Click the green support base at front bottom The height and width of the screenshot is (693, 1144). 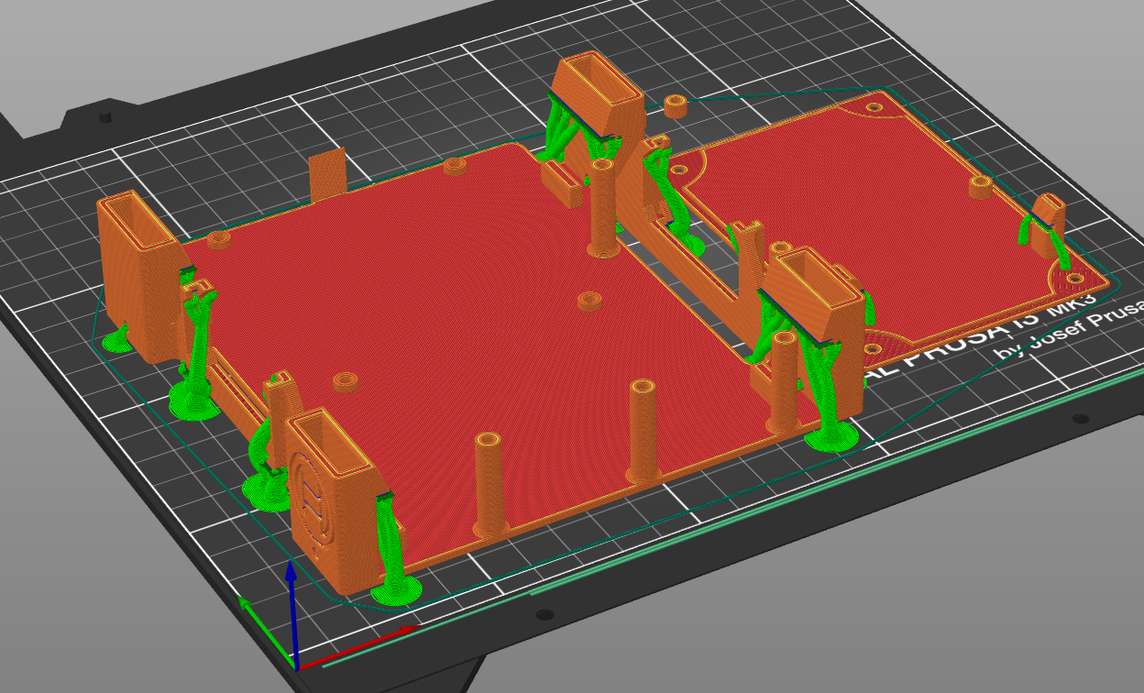pyautogui.click(x=396, y=590)
